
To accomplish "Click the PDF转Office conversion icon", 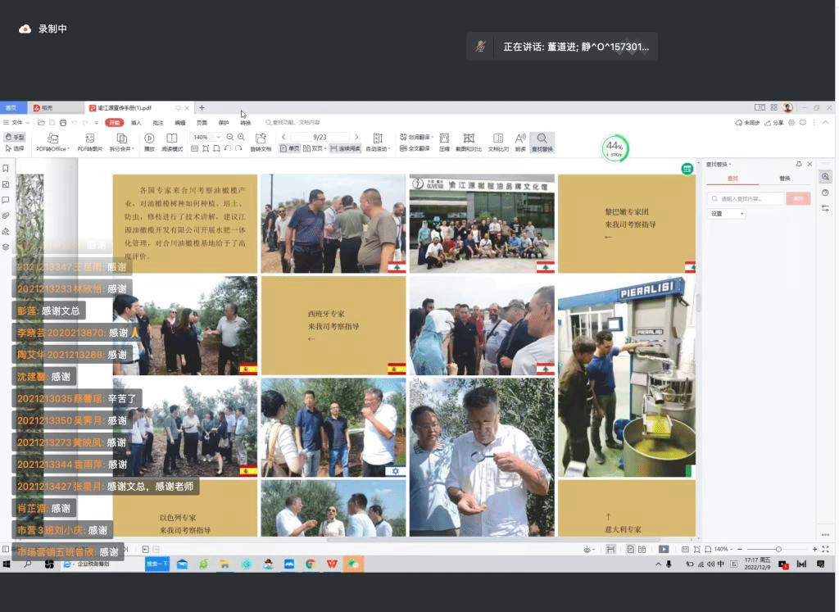I will (52, 138).
